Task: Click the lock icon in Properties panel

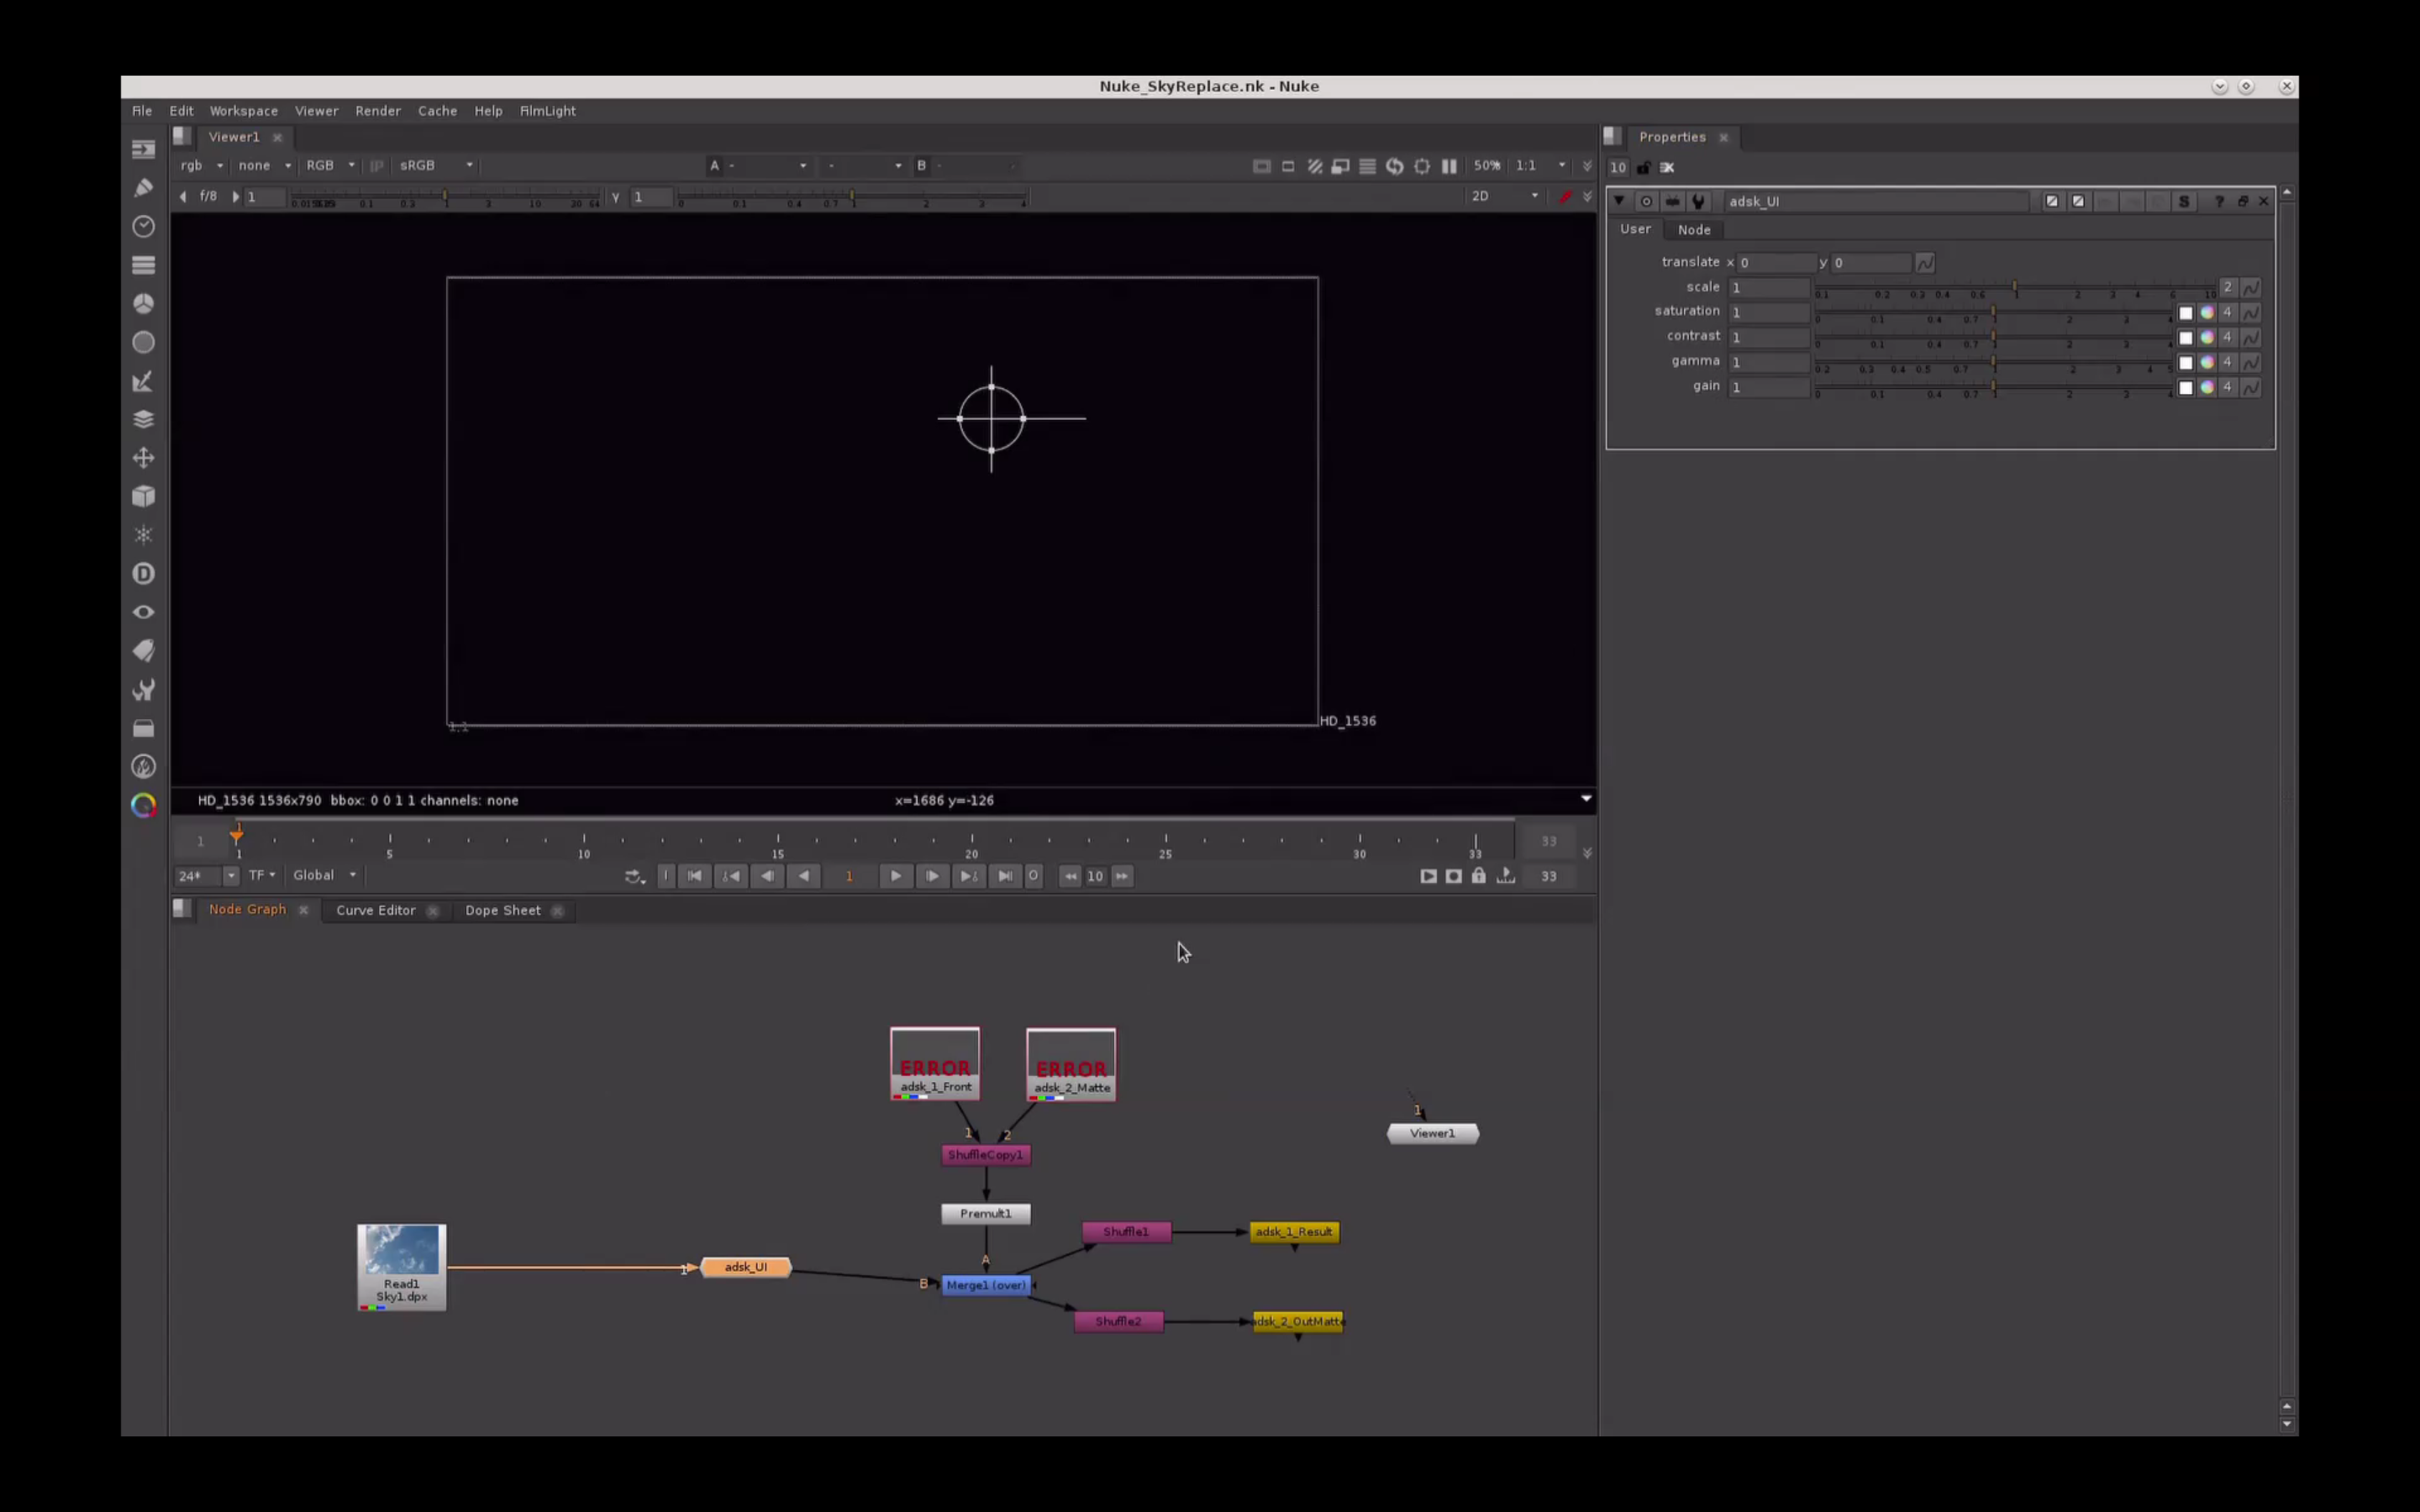Action: 1643,167
